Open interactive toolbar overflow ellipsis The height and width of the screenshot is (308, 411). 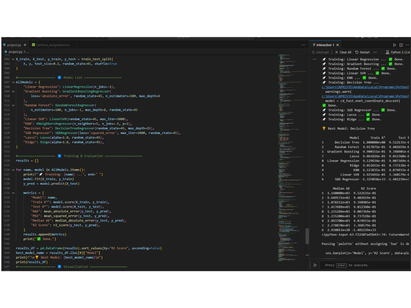[x=375, y=52]
